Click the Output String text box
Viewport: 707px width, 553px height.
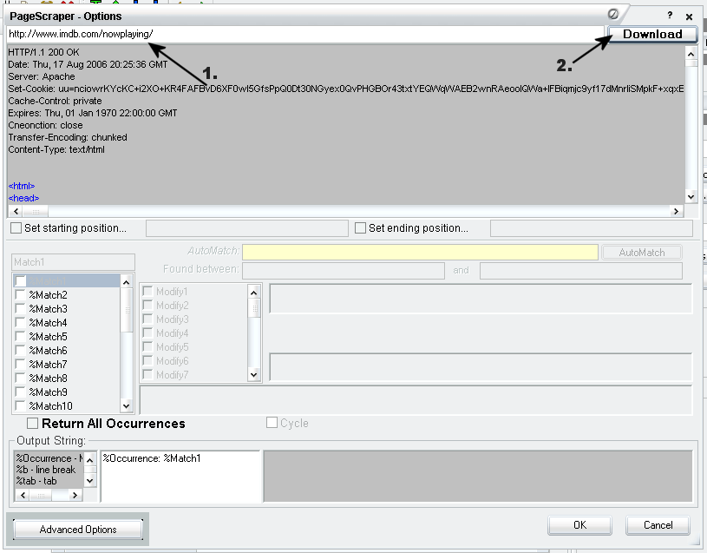180,477
